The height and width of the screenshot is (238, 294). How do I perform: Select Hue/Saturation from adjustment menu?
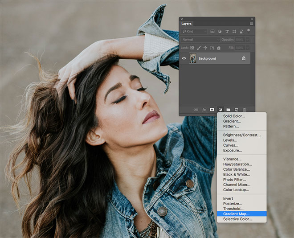[238, 164]
